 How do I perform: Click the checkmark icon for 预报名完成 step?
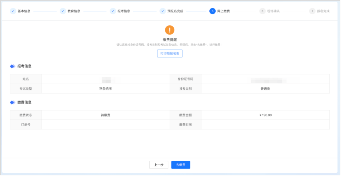pos(163,11)
